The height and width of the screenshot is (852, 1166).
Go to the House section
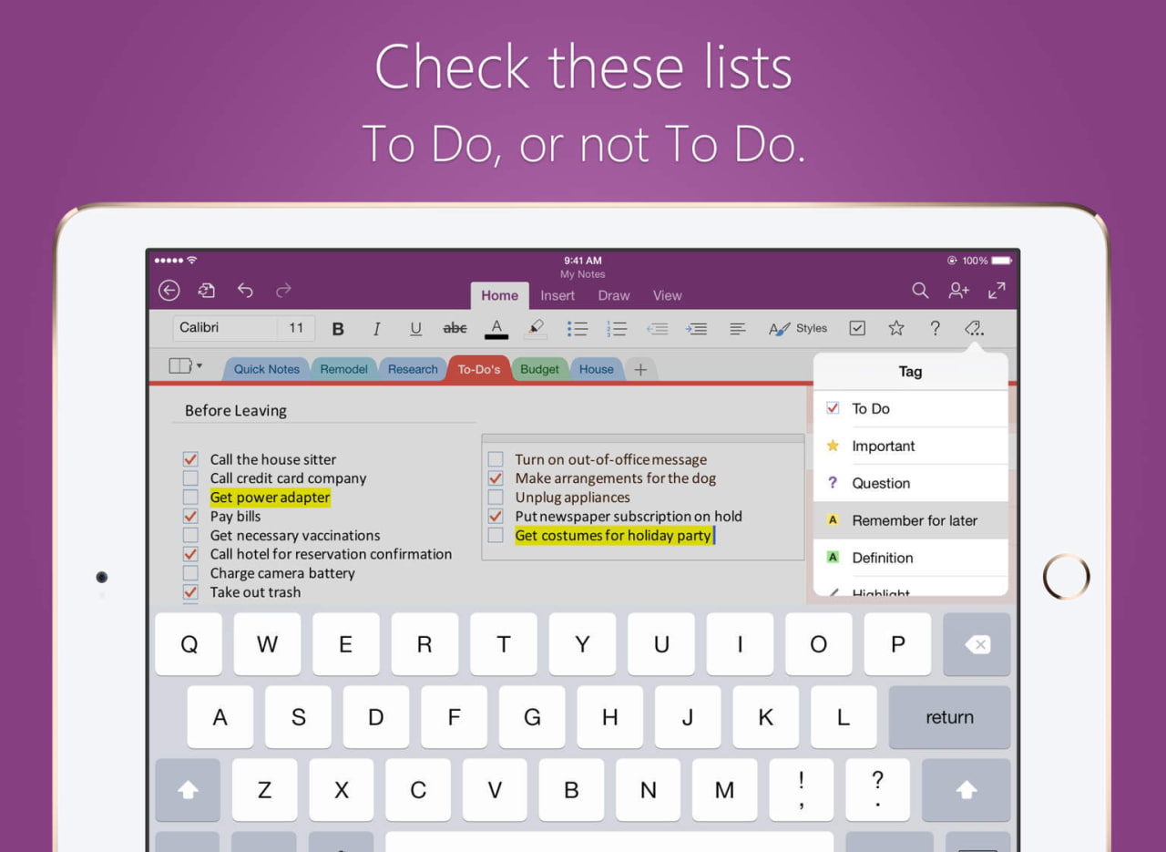pyautogui.click(x=597, y=369)
